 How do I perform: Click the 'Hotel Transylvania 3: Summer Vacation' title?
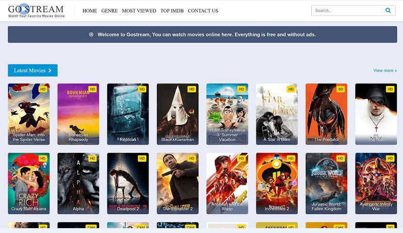(227, 134)
